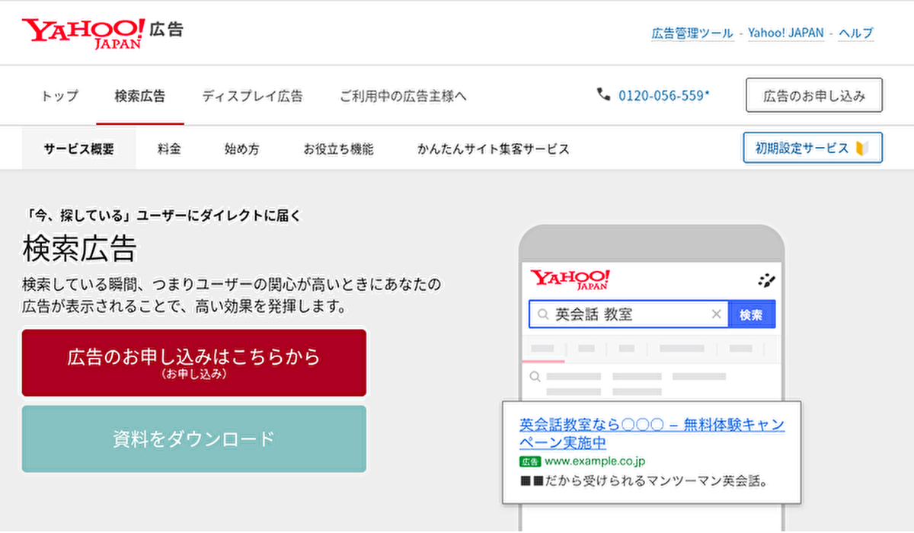Switch to お役立ち機能 sub tab
914x533 pixels.
click(x=338, y=149)
